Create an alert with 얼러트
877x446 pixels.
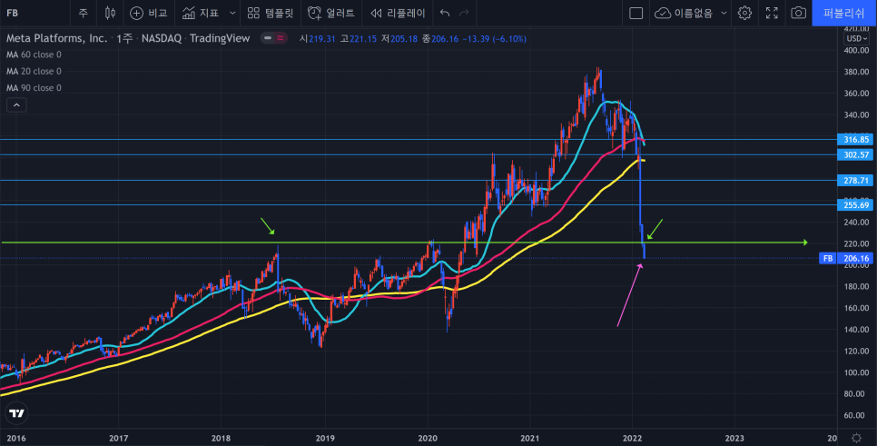[331, 13]
